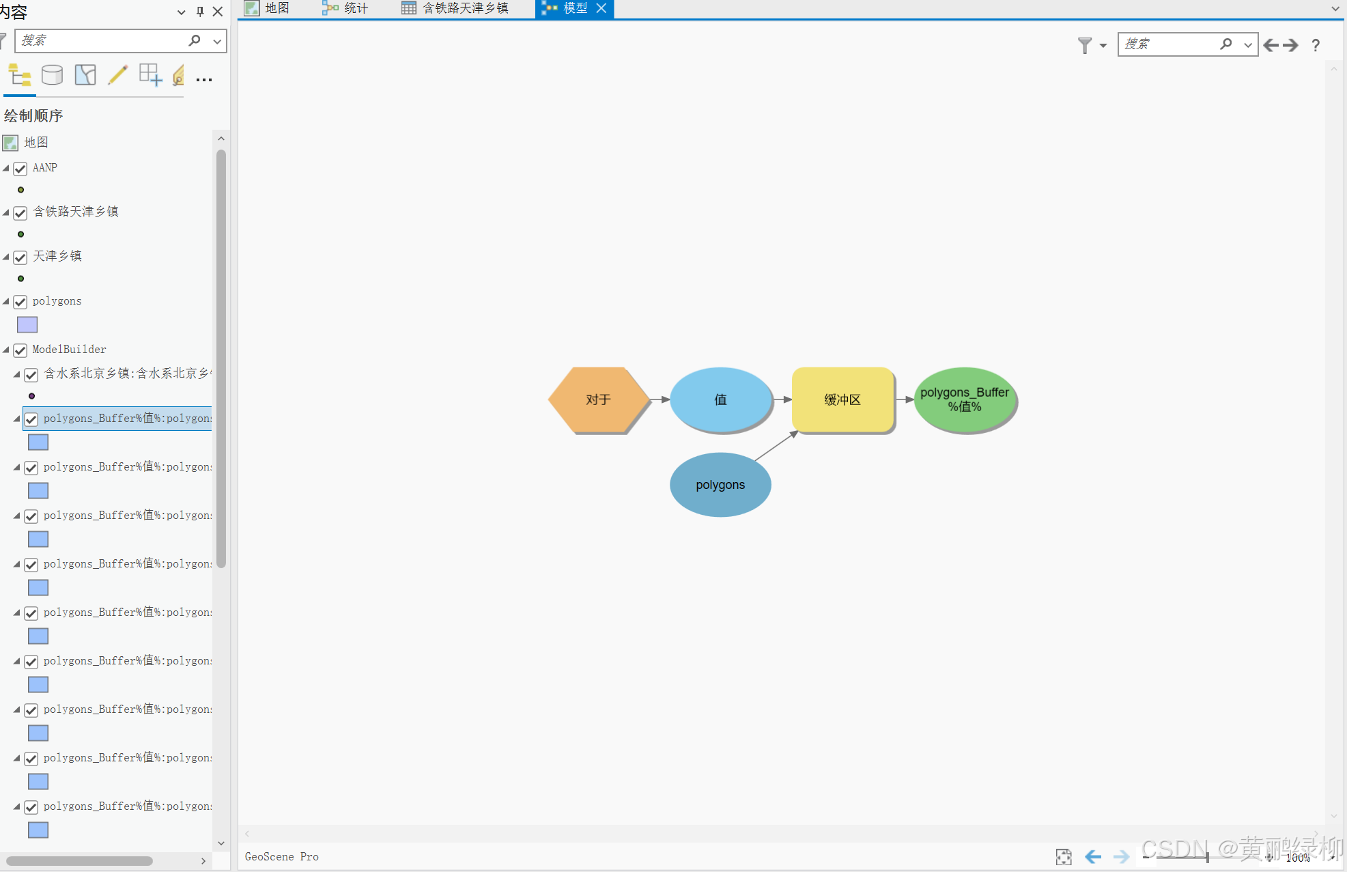
Task: Click the polygons layer purple symbol swatch
Action: coord(27,325)
